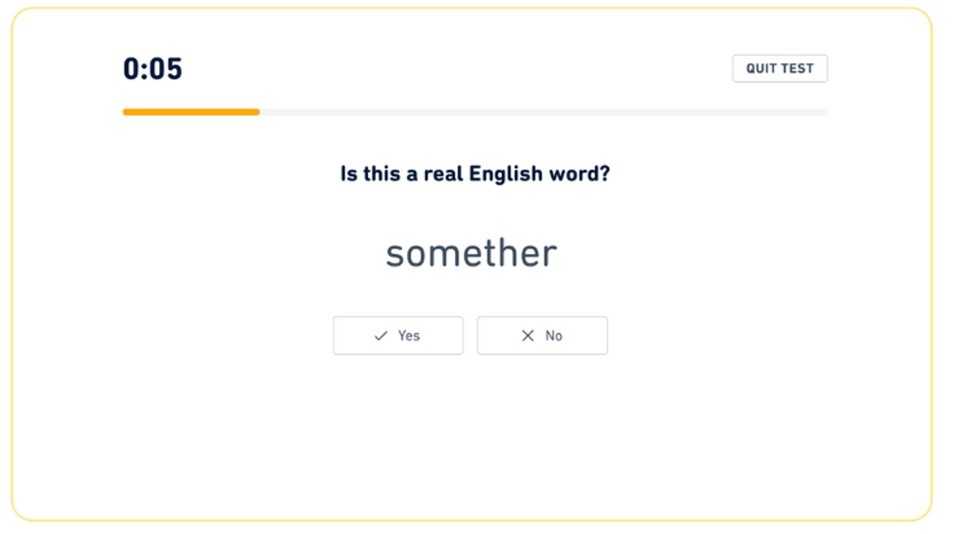Click the 0:05 countdown timer

(x=153, y=69)
